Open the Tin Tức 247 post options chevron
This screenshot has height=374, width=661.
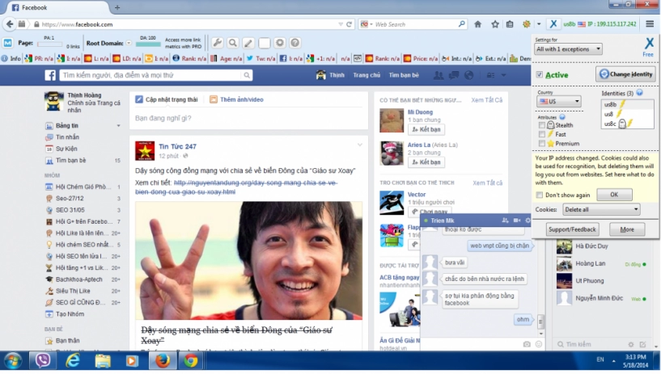coord(359,145)
